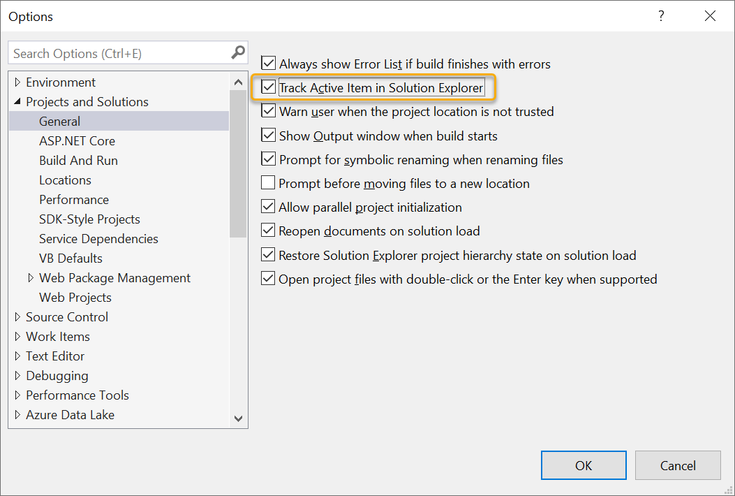Dismiss the dialog with Cancel
The width and height of the screenshot is (735, 496).
(677, 465)
